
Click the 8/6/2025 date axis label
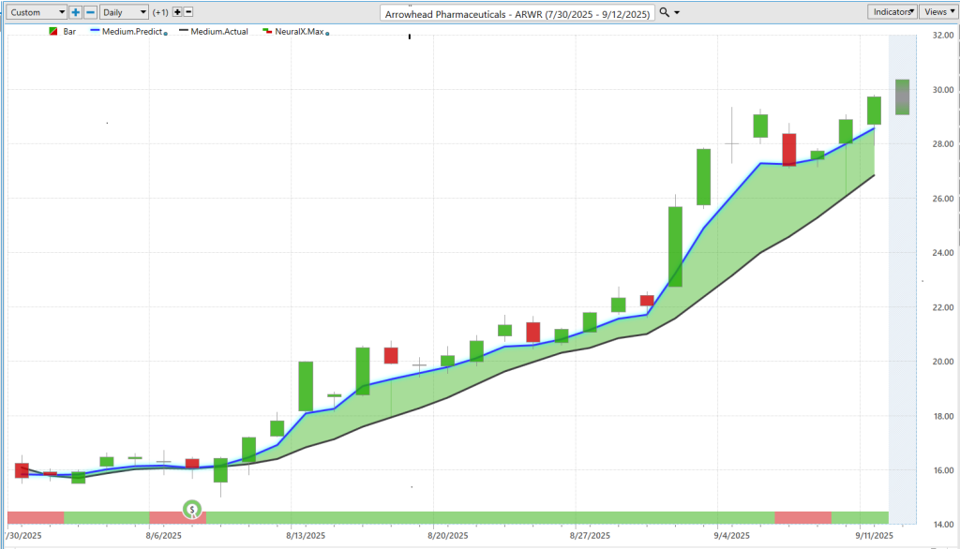pyautogui.click(x=163, y=536)
